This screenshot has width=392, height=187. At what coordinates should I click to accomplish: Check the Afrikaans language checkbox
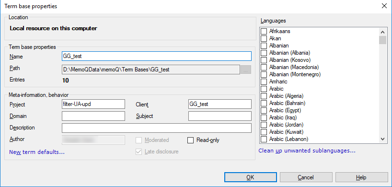[264, 32]
